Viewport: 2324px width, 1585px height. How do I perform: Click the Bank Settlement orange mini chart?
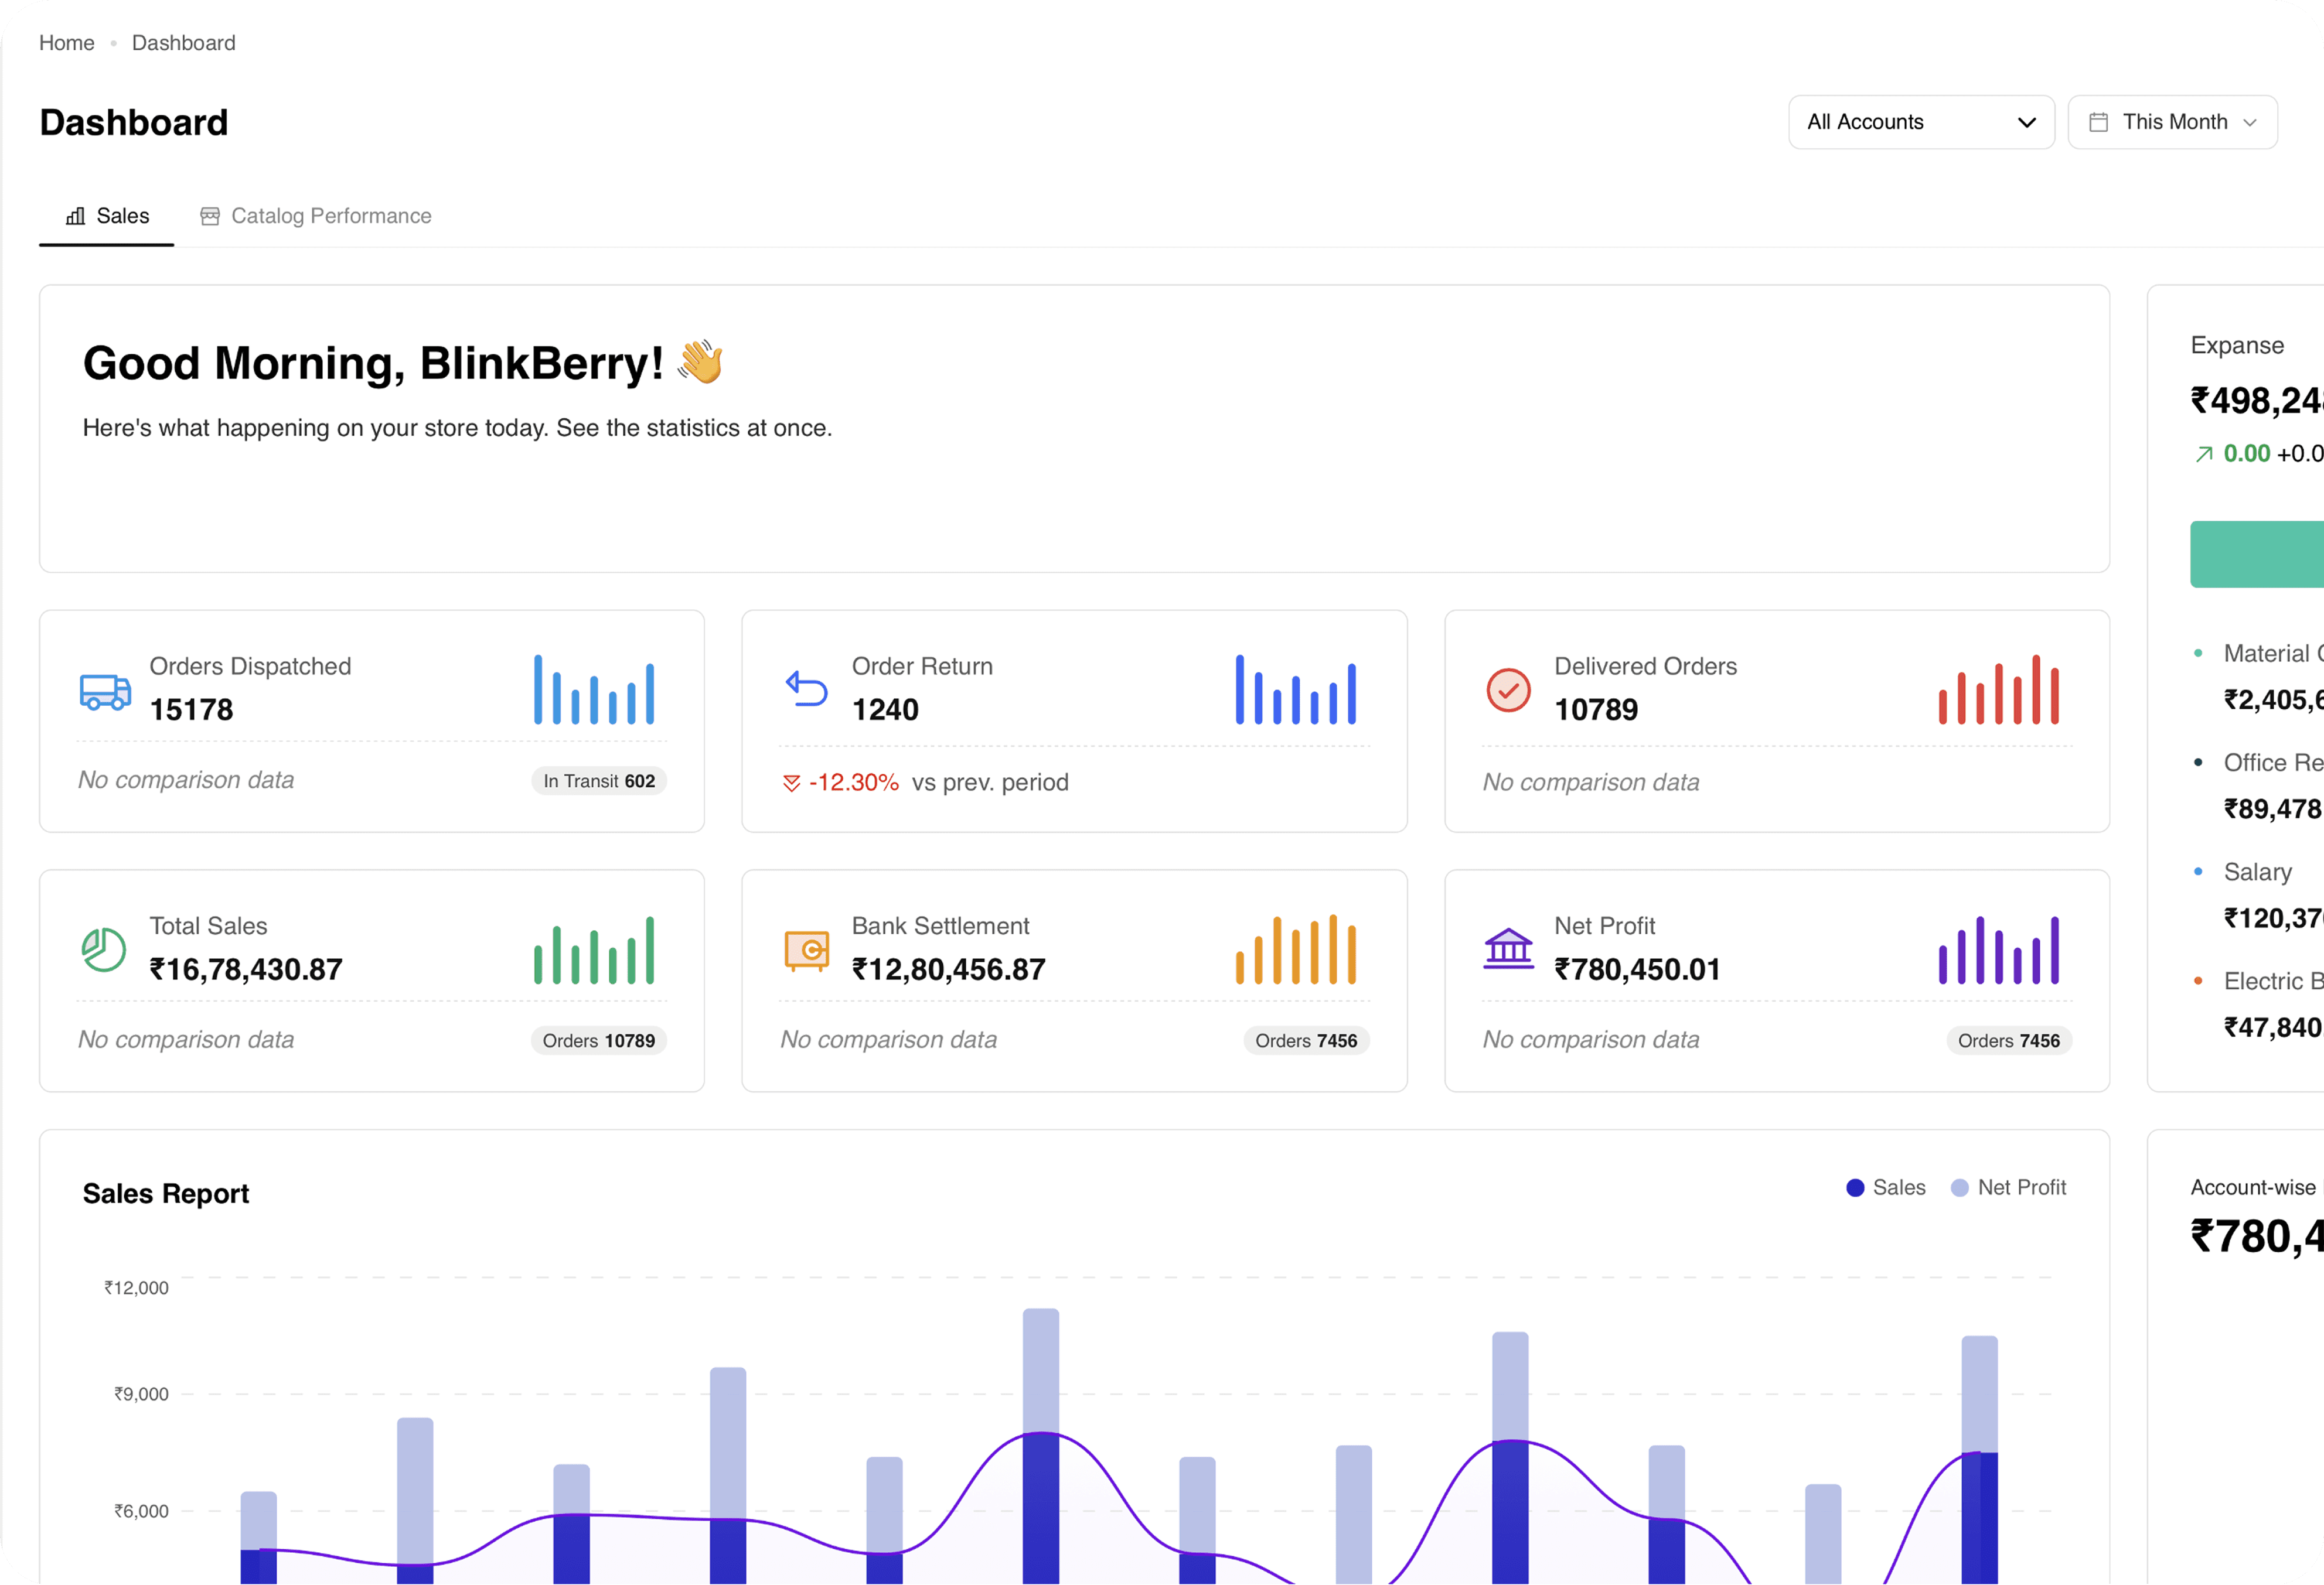tap(1296, 949)
